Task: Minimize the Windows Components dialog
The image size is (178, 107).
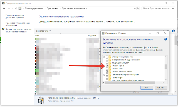Action: pos(150,33)
